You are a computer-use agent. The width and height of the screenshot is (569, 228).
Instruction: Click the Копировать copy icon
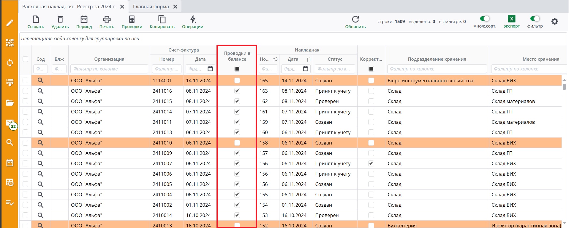162,20
